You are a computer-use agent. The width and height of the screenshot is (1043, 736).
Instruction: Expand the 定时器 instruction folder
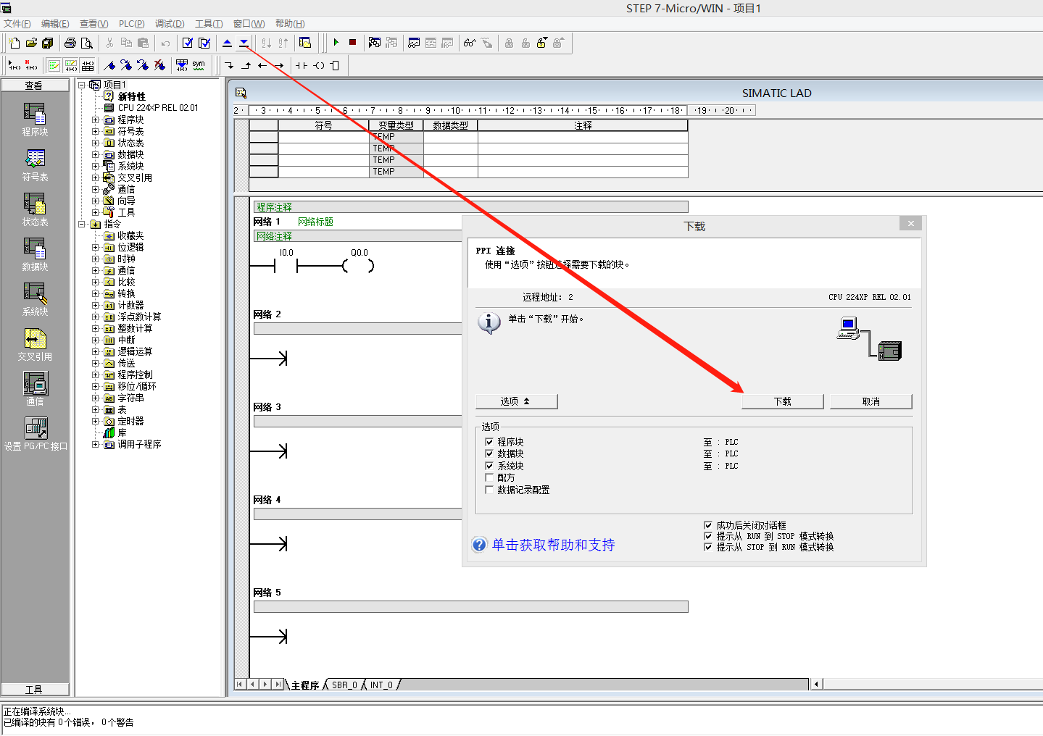click(x=95, y=421)
